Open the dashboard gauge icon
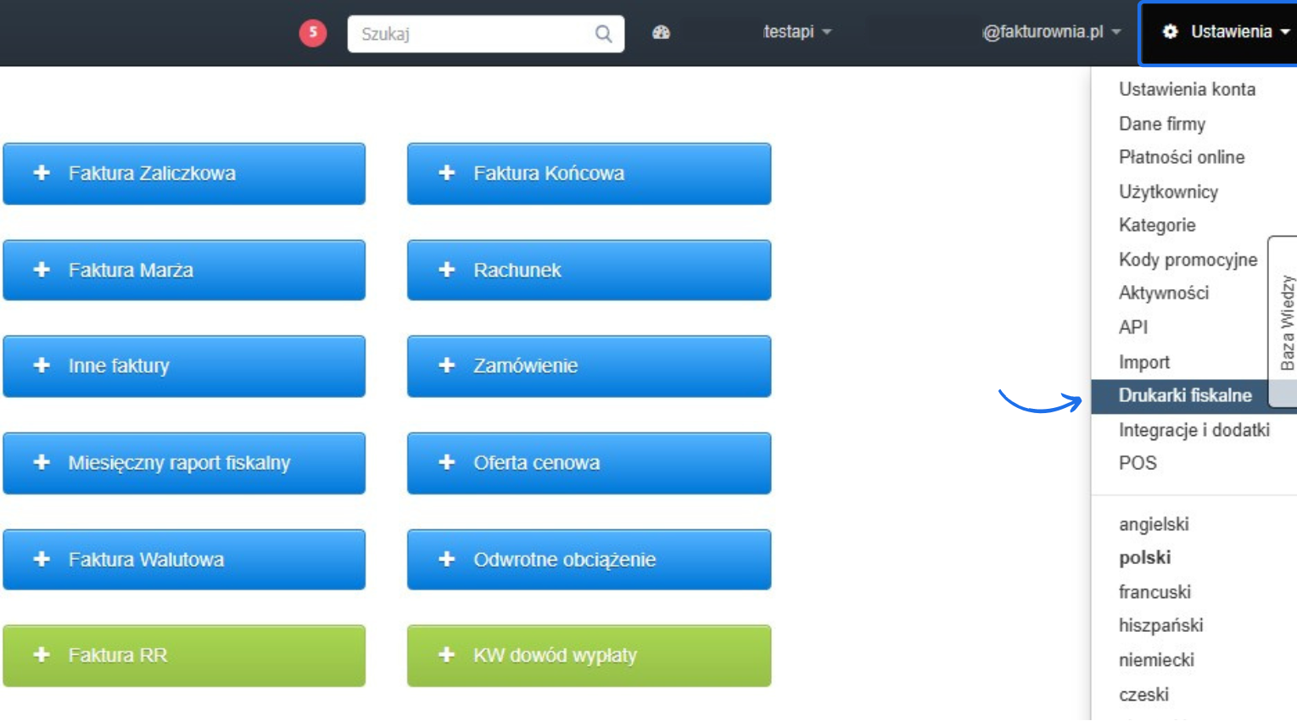The image size is (1297, 721). (x=661, y=32)
